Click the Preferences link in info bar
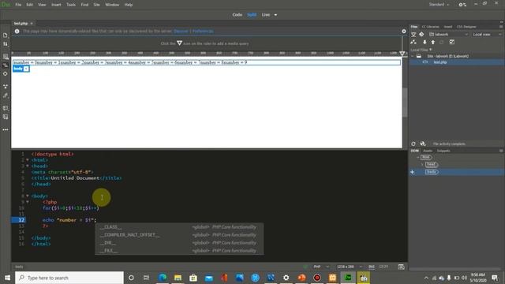Screen dimensions: 505x284 pos(203,32)
